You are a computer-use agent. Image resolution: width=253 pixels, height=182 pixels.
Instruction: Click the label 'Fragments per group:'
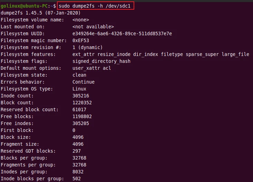point(28,165)
